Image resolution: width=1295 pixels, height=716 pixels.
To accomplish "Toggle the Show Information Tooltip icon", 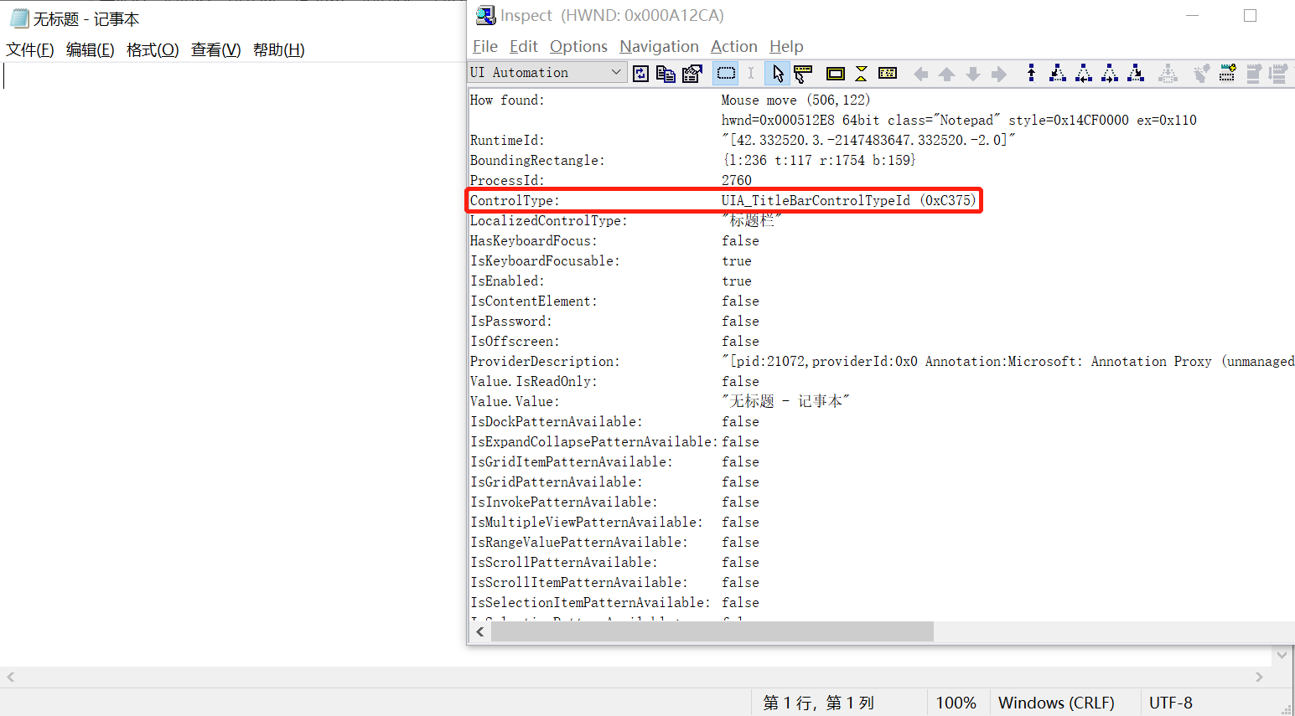I will (888, 74).
